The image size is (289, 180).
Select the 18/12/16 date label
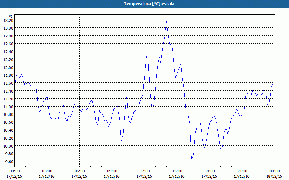pos(274,176)
